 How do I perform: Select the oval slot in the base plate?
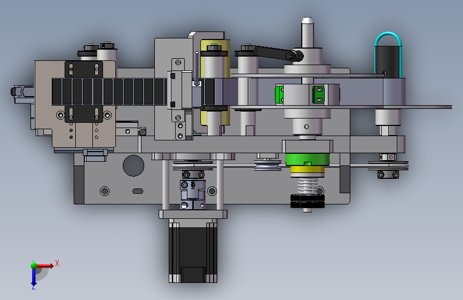tap(138, 191)
